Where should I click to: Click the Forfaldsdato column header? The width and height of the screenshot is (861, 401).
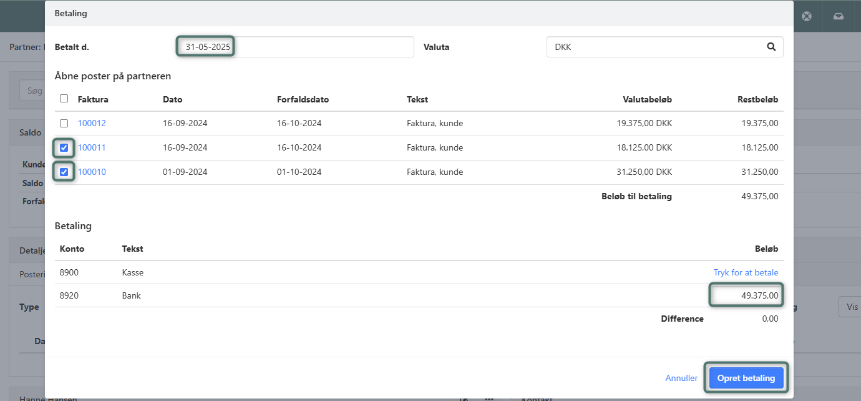point(303,99)
